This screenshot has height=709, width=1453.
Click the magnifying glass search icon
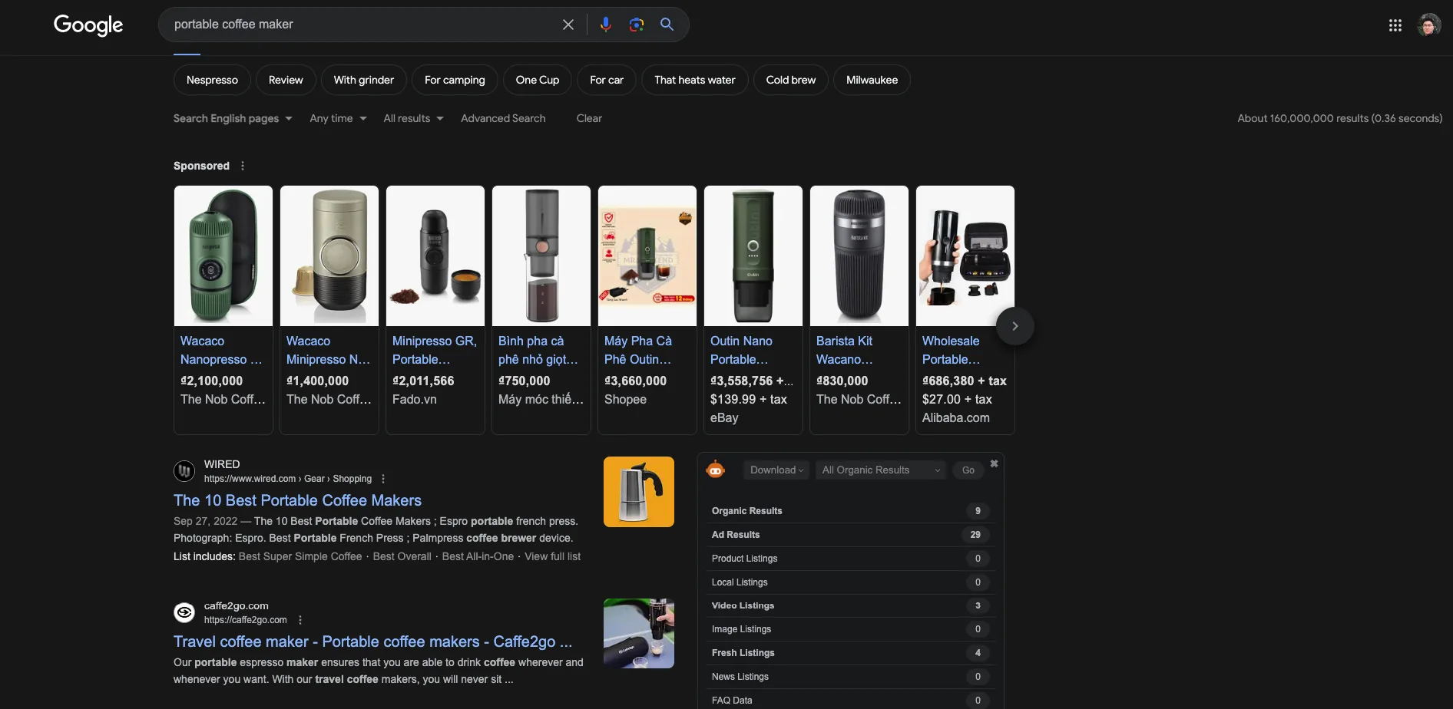pos(667,25)
